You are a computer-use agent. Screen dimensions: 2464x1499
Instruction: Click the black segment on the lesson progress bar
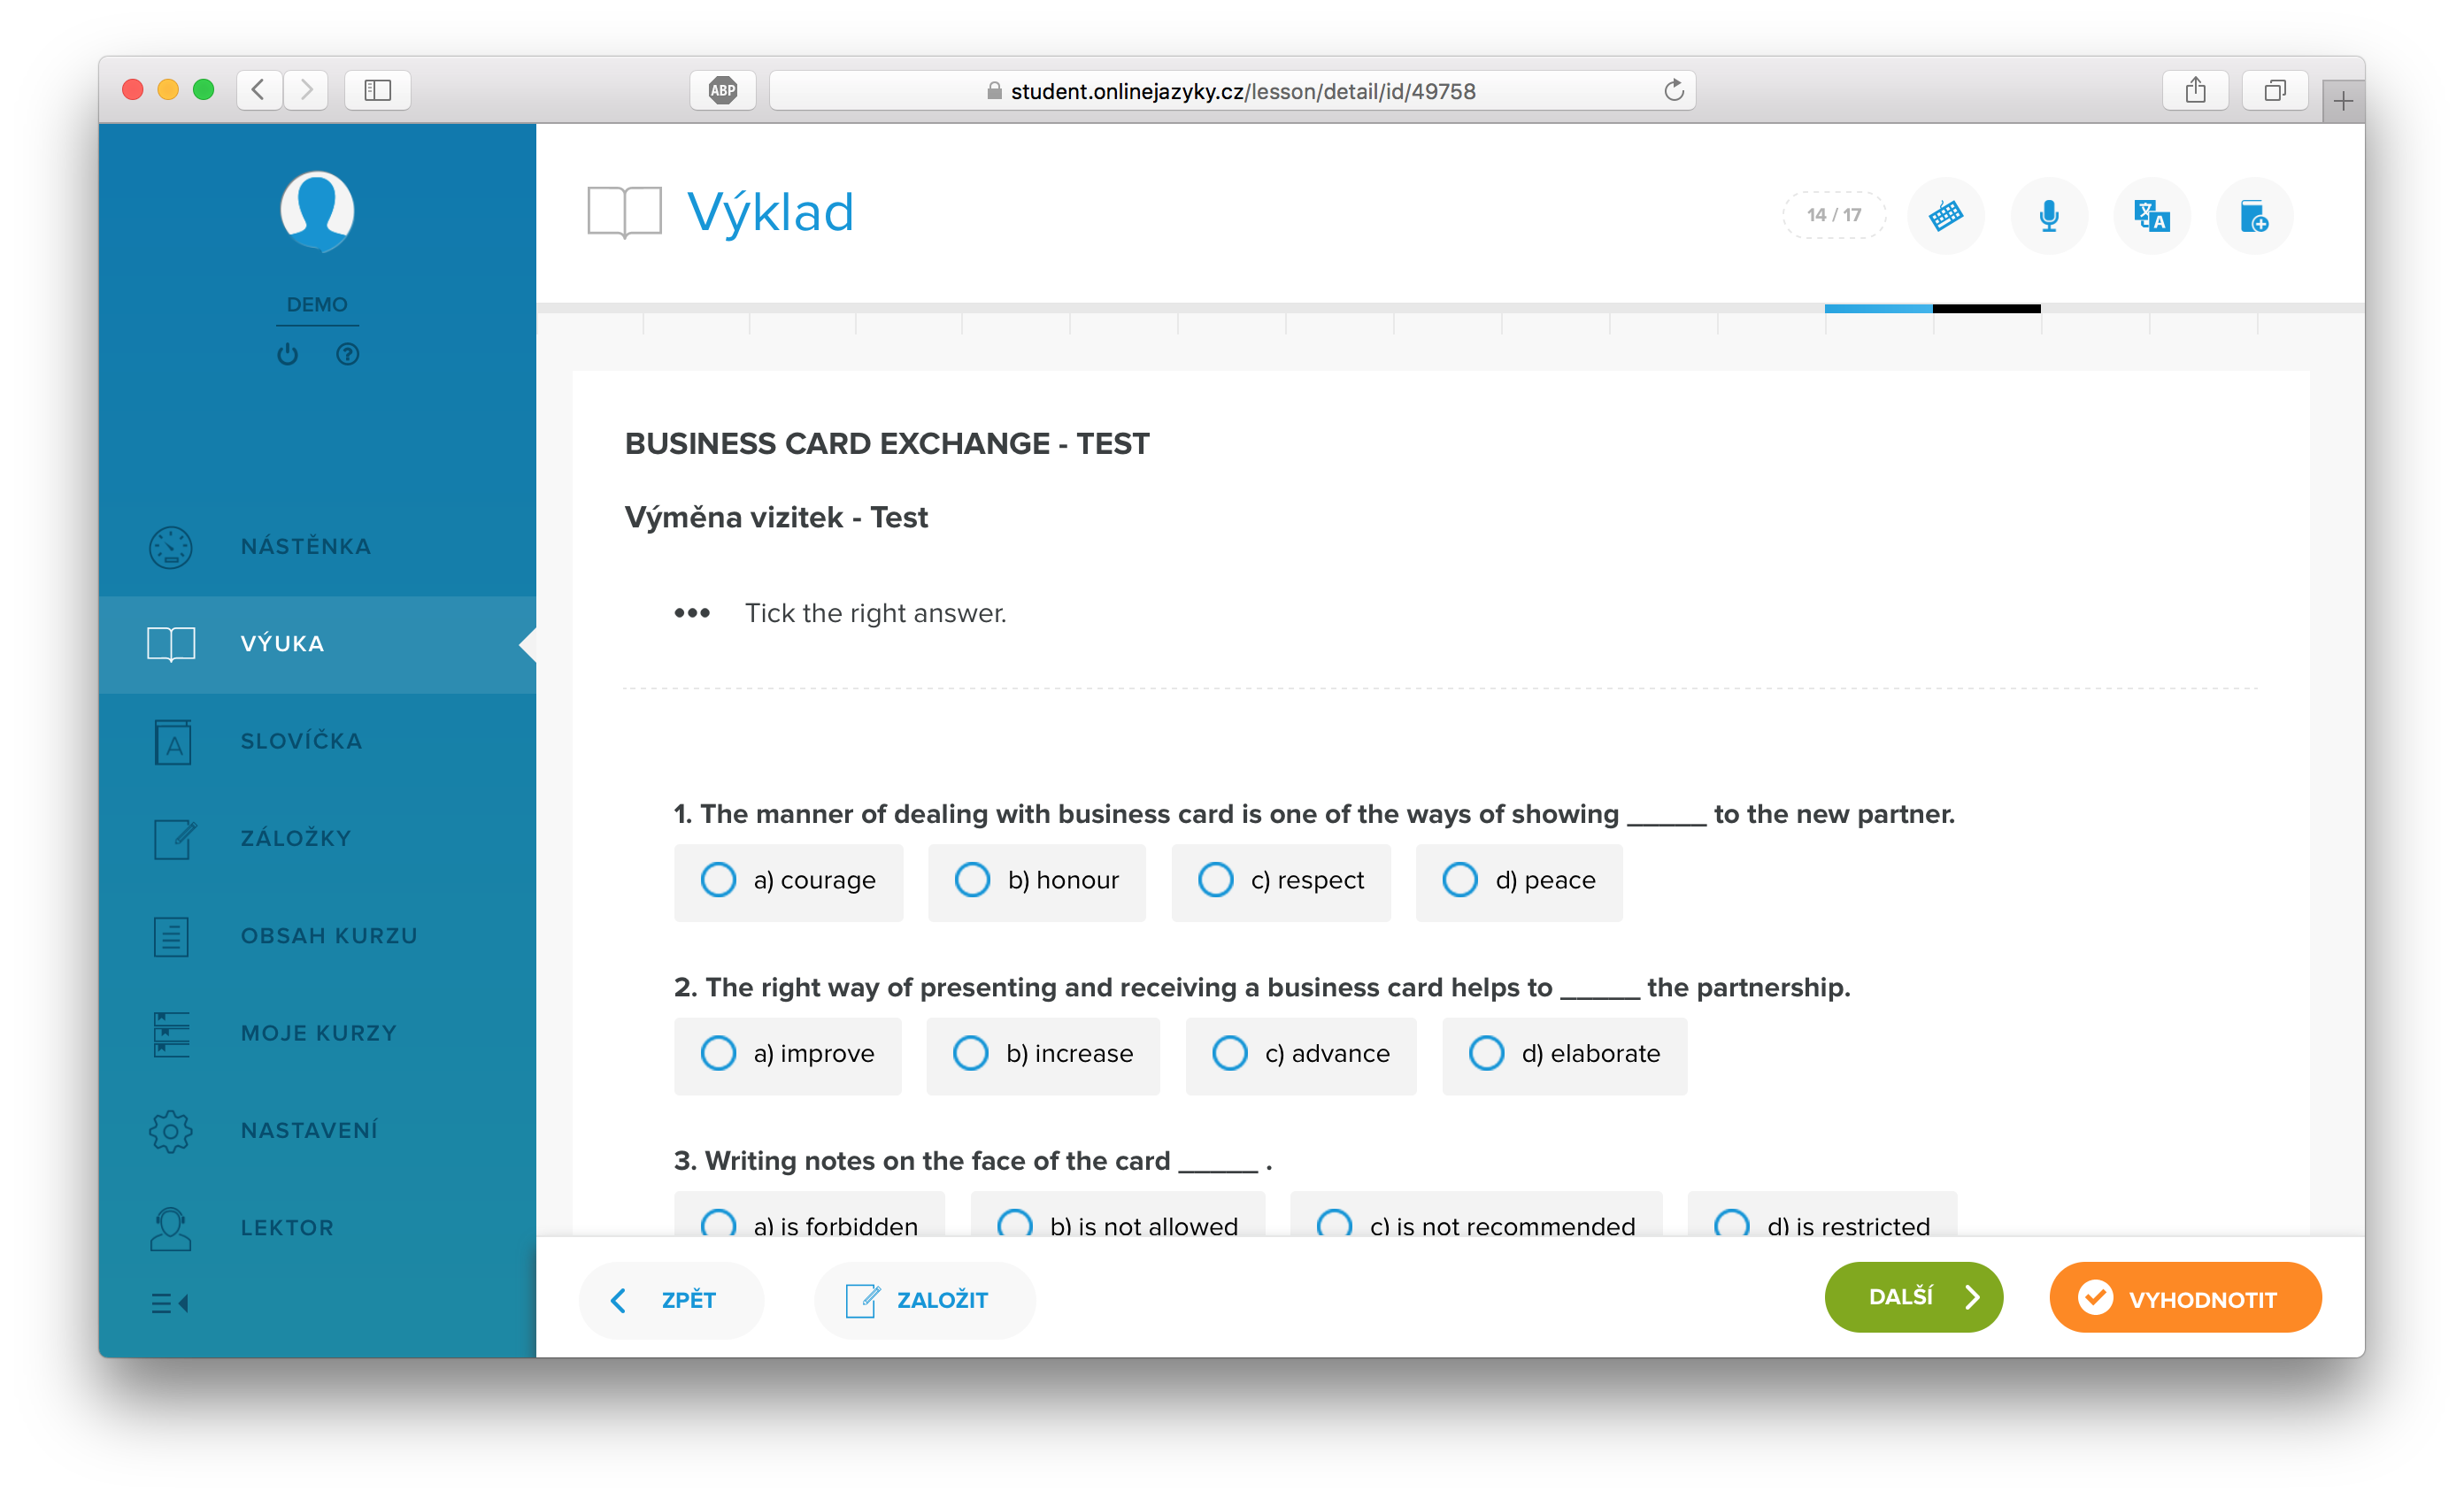(x=1986, y=309)
